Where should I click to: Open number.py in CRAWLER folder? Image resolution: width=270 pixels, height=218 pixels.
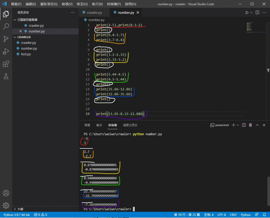tap(29, 49)
